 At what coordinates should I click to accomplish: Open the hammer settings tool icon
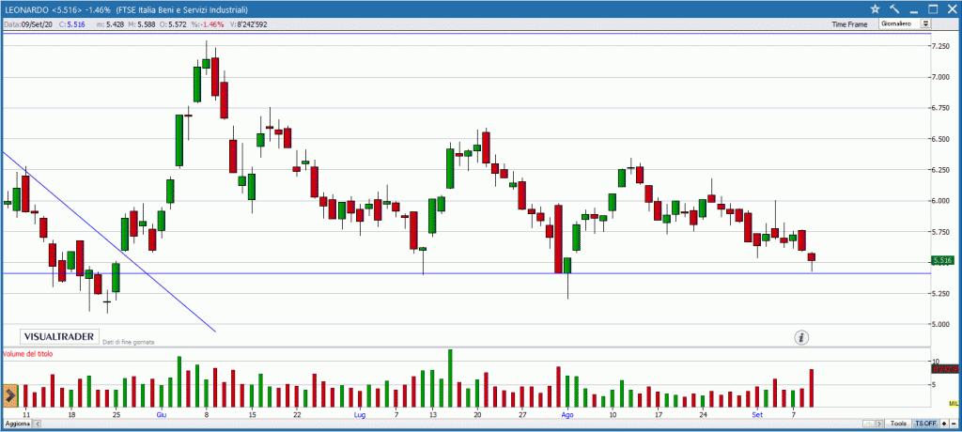click(894, 8)
